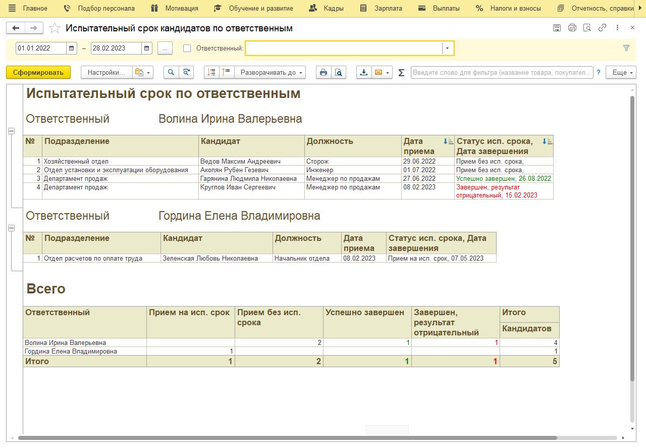
Task: Click the filter word search field
Action: coord(502,73)
